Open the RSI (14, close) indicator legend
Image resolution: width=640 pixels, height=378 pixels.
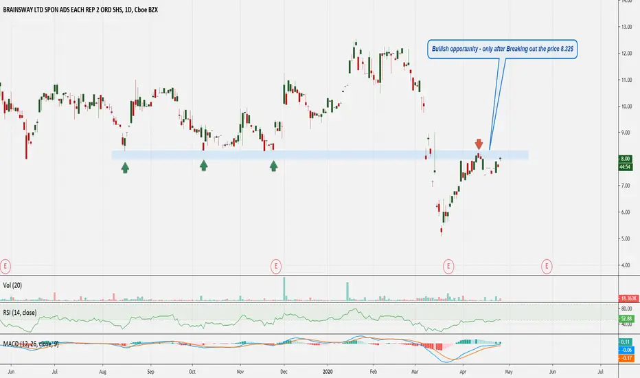coord(20,313)
